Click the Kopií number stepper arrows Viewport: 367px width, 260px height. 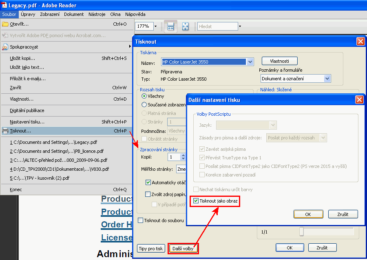[183, 157]
